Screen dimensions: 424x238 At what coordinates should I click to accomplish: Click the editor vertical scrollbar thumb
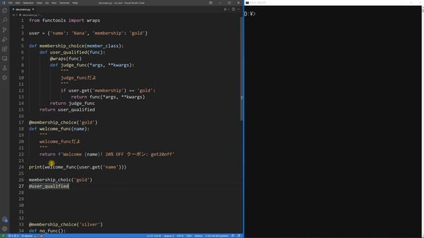(241, 69)
